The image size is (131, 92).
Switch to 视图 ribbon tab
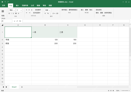pos(50,6)
